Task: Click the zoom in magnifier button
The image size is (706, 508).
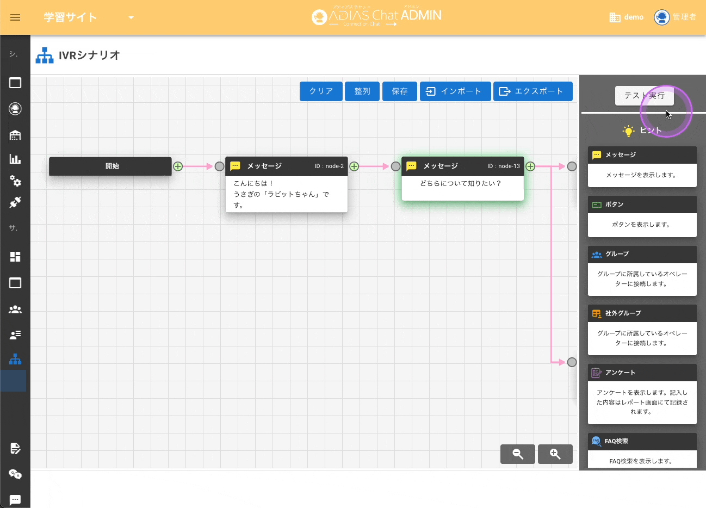Action: tap(555, 454)
